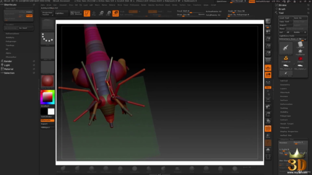Screen dimensions: 312x175
Task: Click the Rotate view icon in right shelf
Action: [268, 121]
